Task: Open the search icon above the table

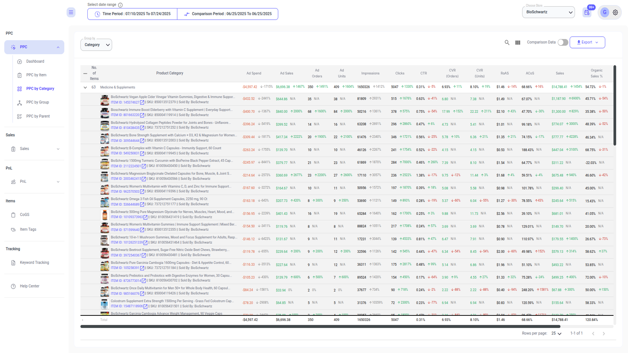Action: [x=507, y=42]
